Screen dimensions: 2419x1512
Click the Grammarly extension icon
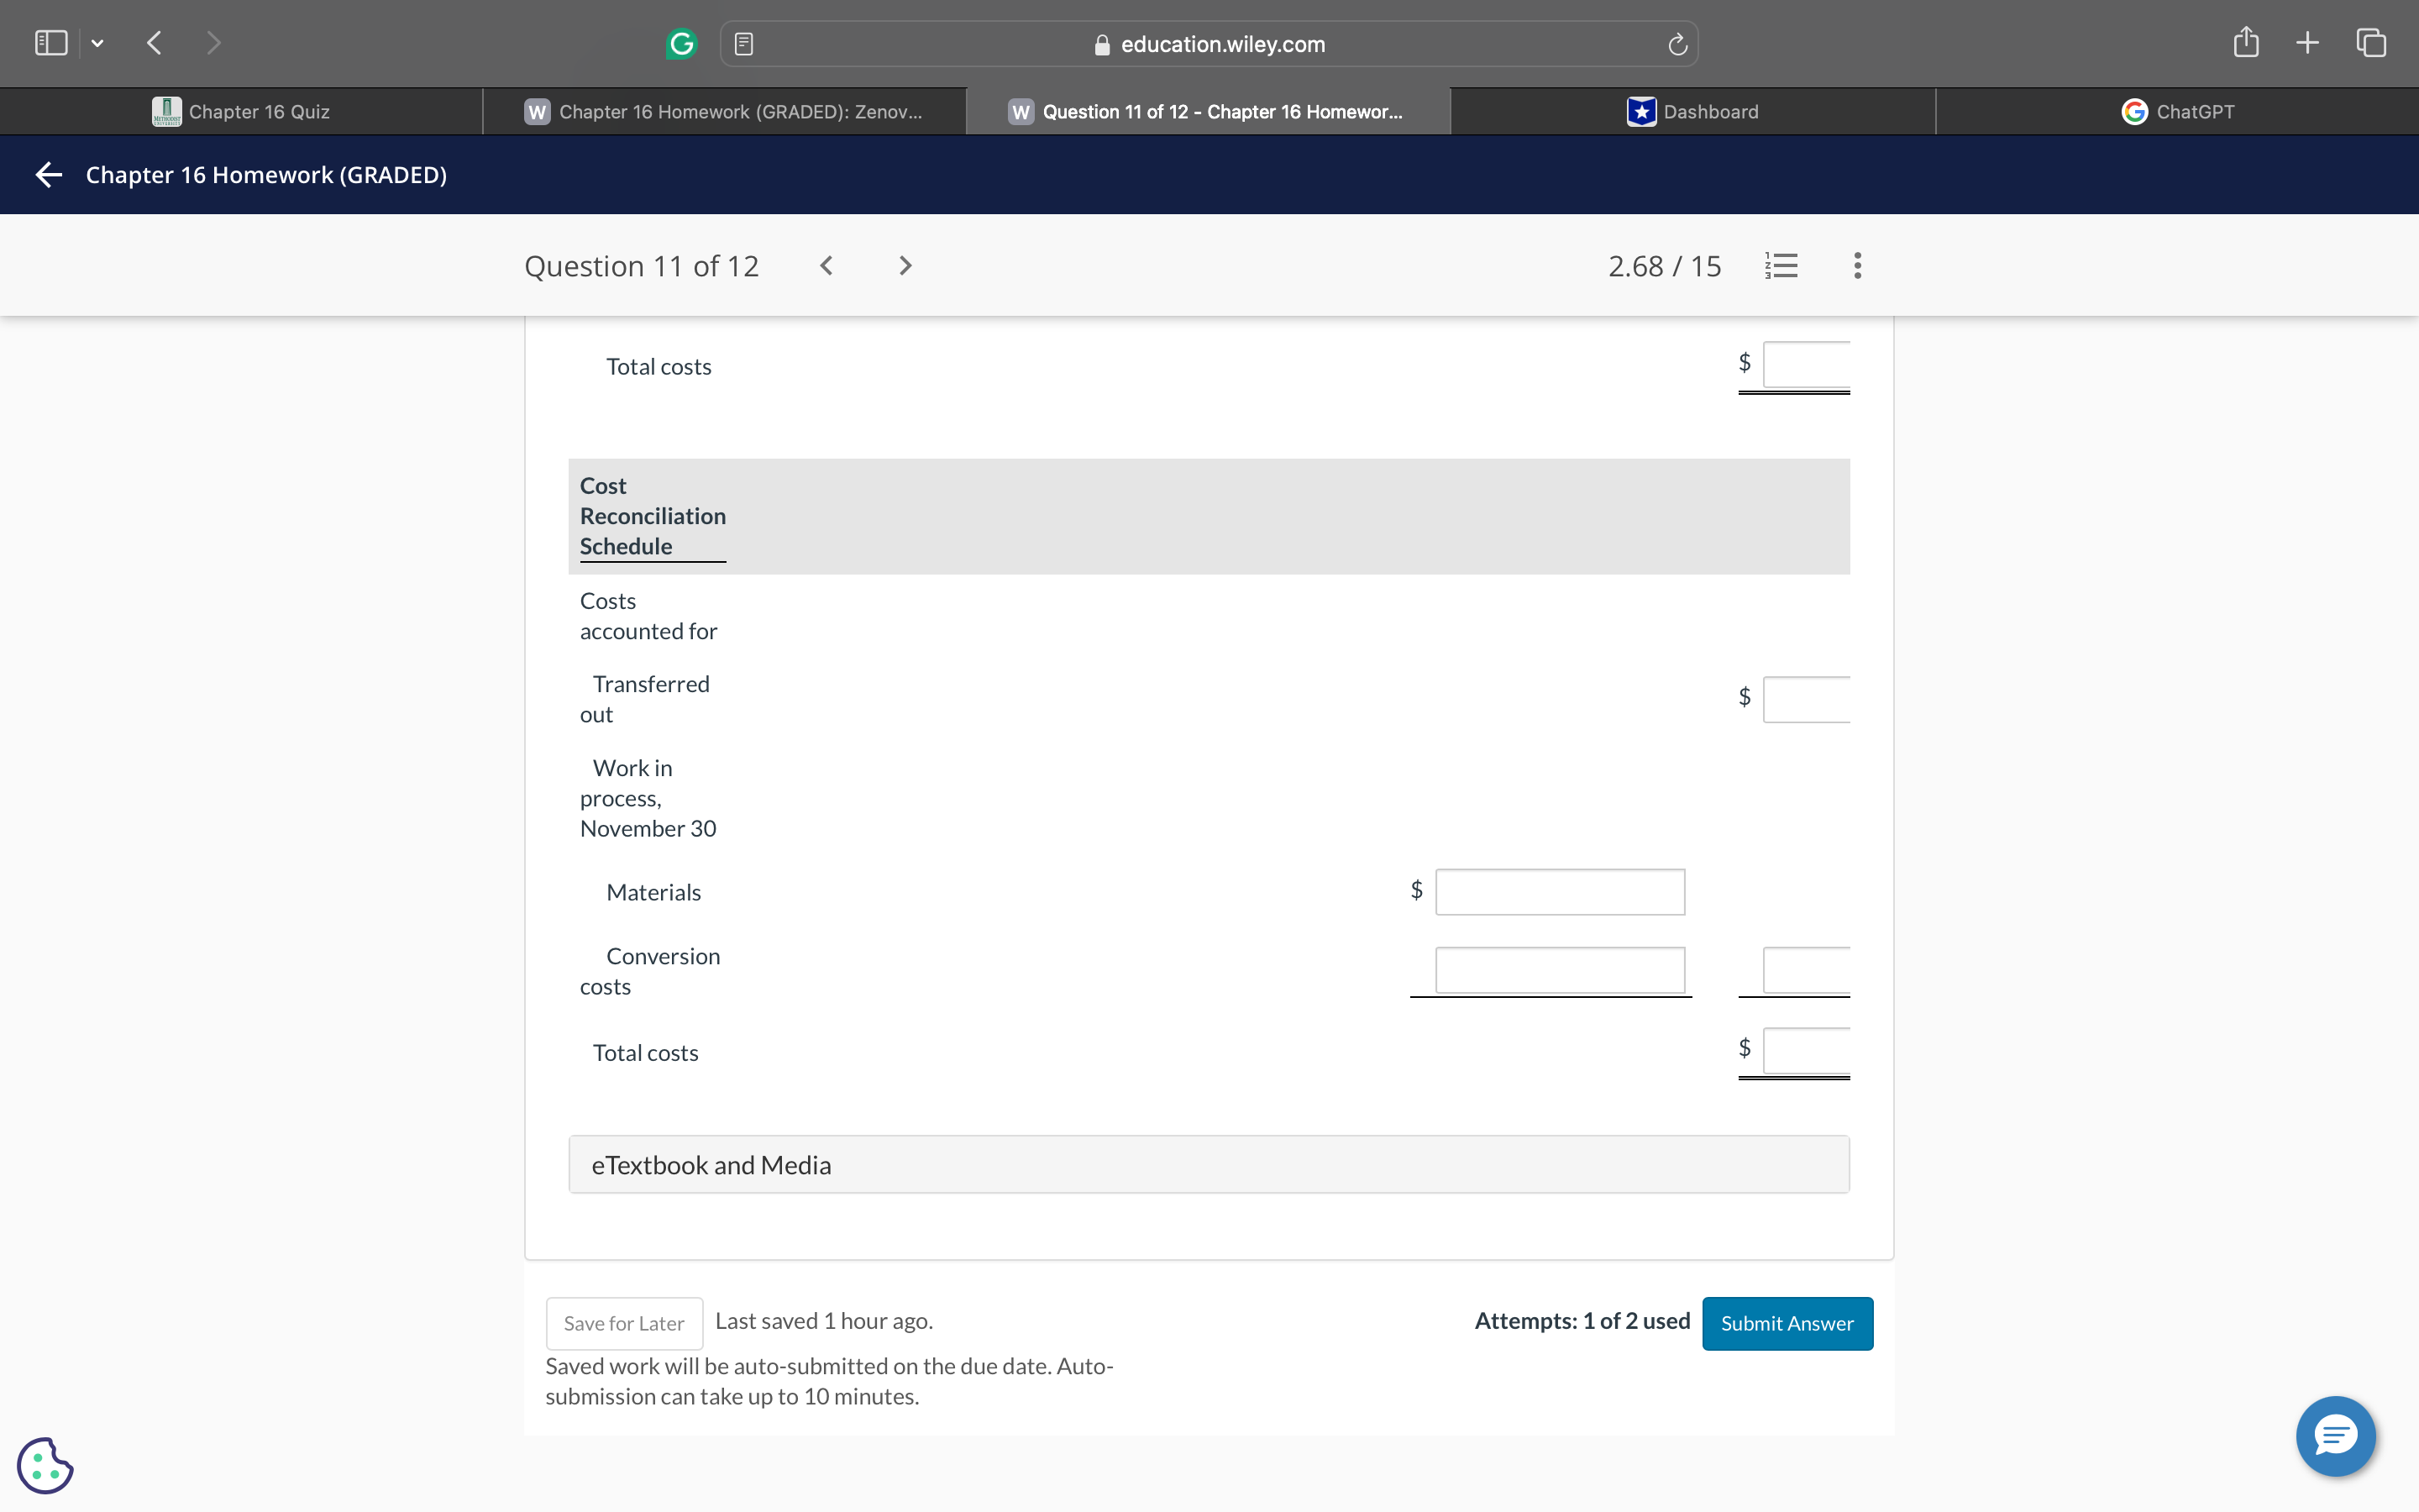tap(682, 43)
